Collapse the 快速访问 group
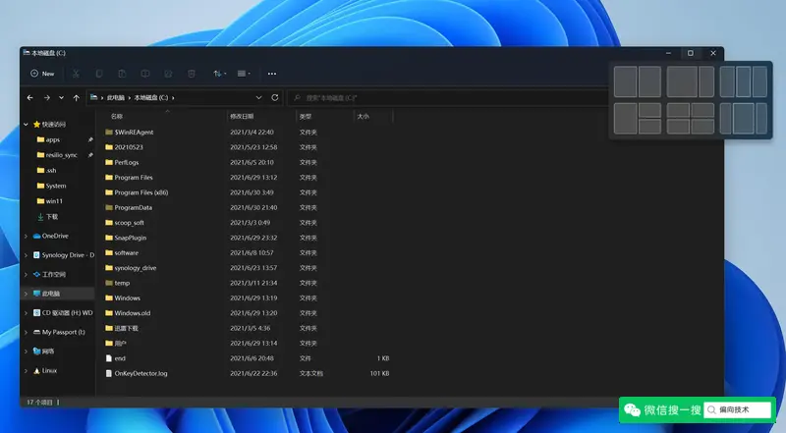This screenshot has height=433, width=786. coord(27,124)
